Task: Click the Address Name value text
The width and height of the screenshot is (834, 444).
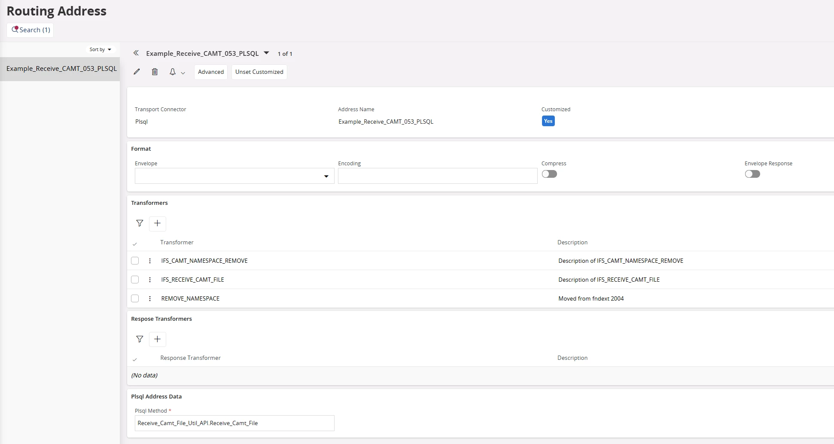Action: click(386, 122)
